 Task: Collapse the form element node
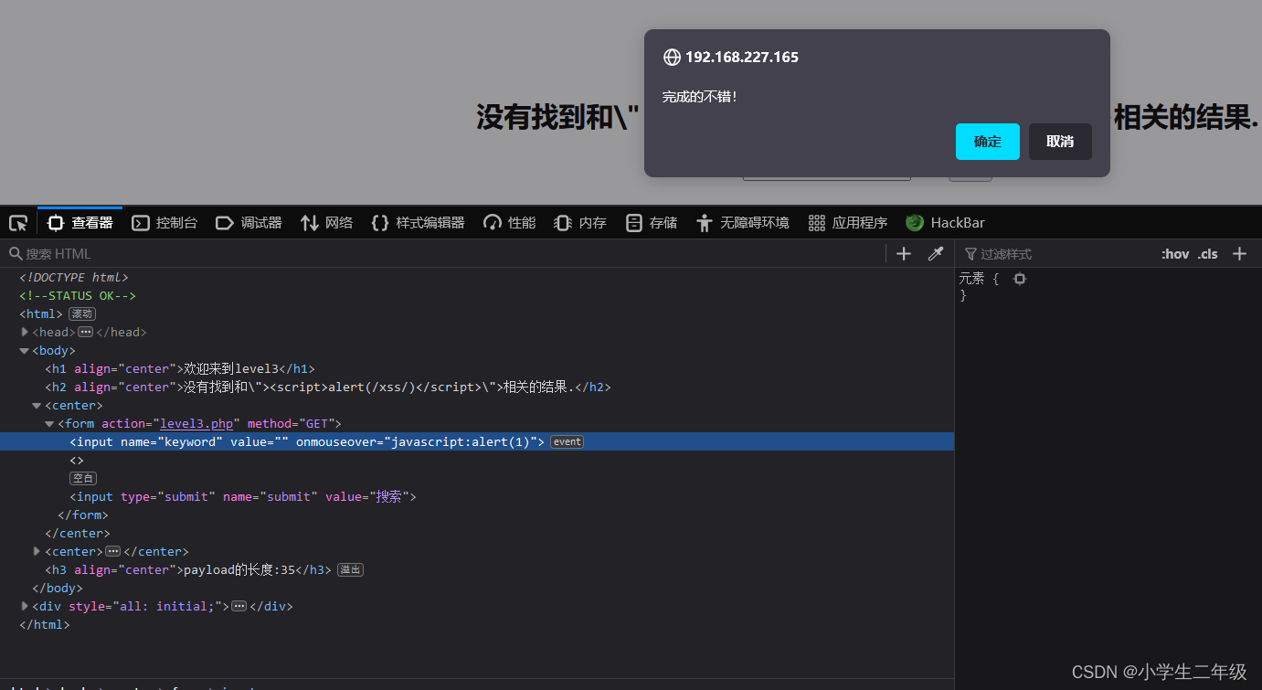[50, 423]
